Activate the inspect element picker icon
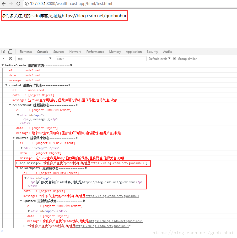This screenshot has height=238, width=237. tap(3, 52)
